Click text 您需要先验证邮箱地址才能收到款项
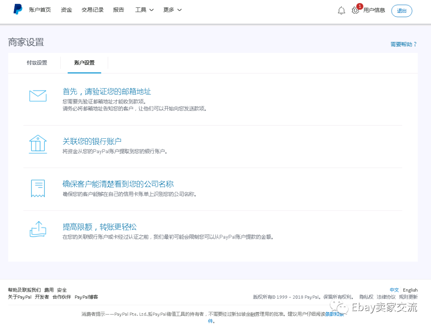 click(x=104, y=102)
